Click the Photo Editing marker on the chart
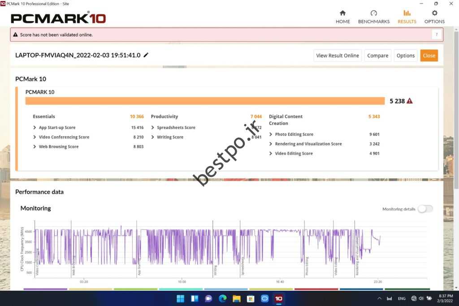Viewport: 459px width, 306px height. 307,266
